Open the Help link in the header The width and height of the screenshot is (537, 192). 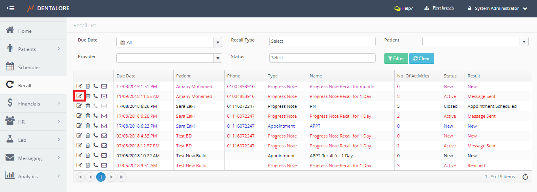pyautogui.click(x=403, y=8)
